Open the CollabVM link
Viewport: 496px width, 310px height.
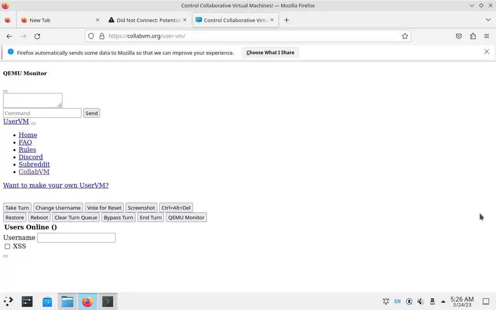point(34,172)
